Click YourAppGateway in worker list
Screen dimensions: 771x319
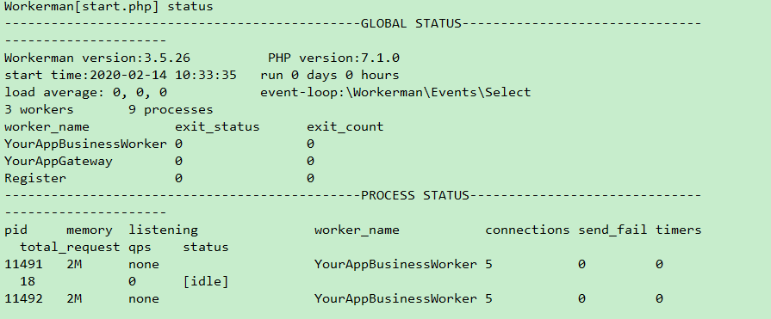point(59,161)
